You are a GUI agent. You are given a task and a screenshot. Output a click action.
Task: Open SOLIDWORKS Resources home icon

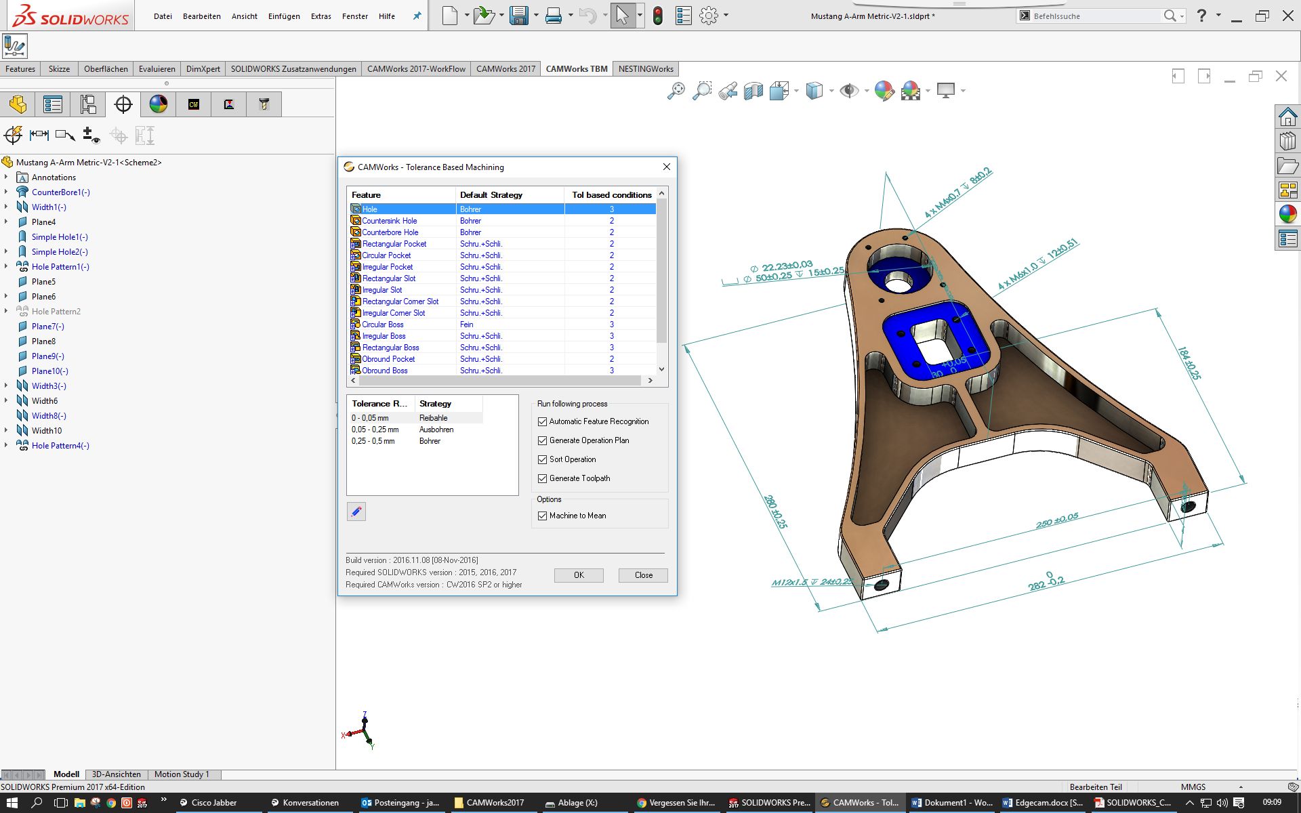pos(1287,117)
